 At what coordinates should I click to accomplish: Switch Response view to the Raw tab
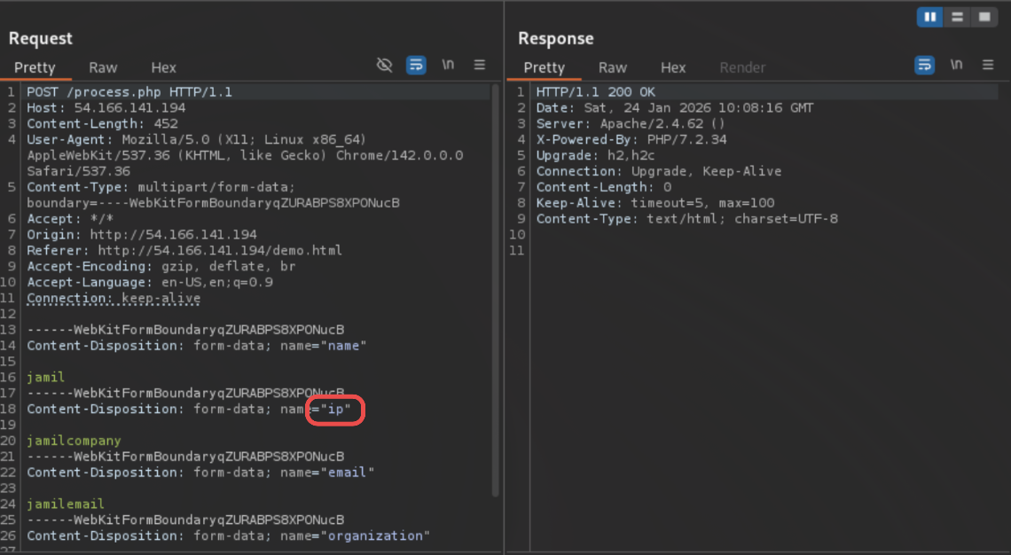click(x=612, y=67)
